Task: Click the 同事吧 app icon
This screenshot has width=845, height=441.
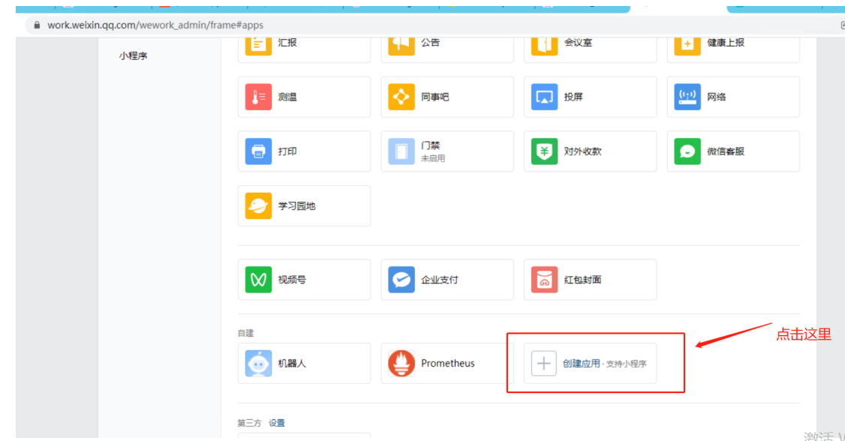Action: point(401,97)
